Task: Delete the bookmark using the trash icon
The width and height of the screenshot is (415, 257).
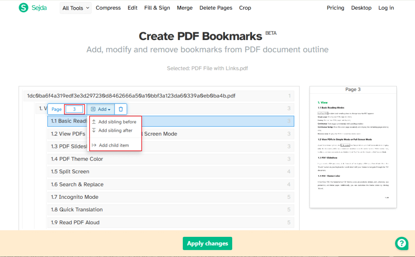Action: click(120, 109)
